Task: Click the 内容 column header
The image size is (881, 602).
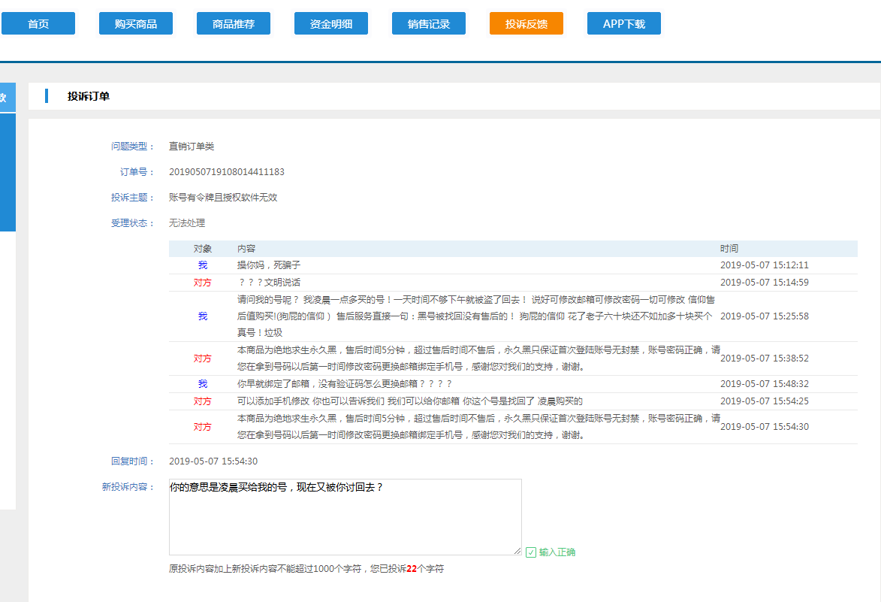Action: pos(246,249)
